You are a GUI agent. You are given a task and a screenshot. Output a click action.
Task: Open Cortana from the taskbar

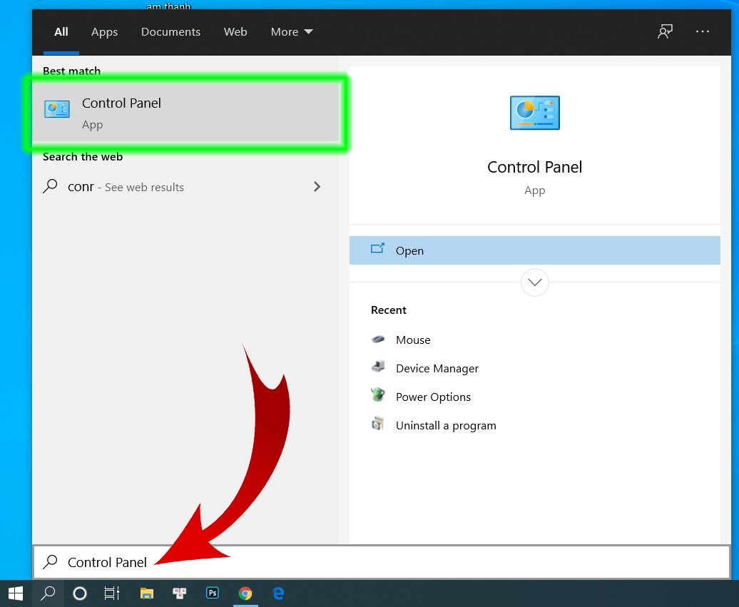tap(80, 593)
